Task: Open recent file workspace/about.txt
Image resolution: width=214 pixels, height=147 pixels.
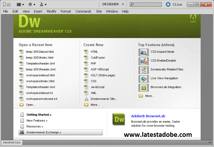Action: click(x=39, y=93)
